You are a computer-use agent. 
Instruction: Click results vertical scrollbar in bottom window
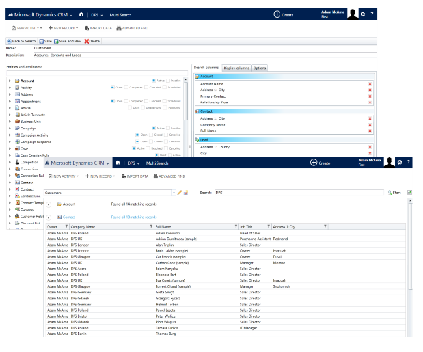click(410, 245)
